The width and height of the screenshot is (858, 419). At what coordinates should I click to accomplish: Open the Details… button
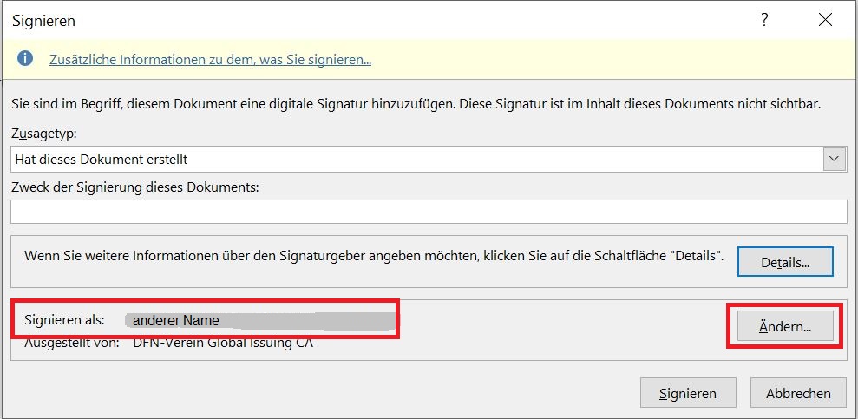point(785,262)
